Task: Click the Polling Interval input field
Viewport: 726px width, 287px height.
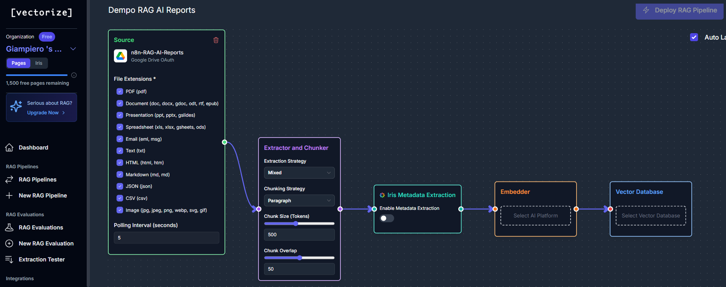Action: point(167,238)
